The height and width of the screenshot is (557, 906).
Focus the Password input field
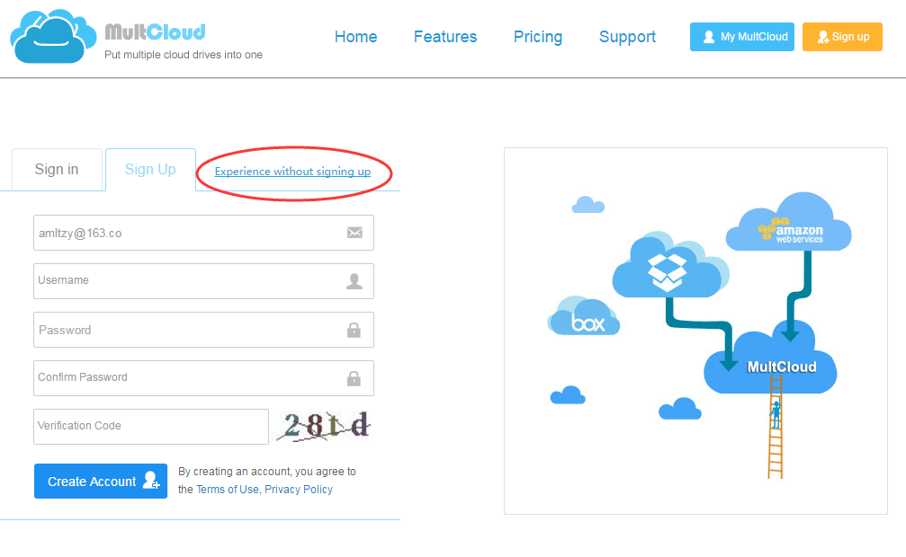point(203,330)
